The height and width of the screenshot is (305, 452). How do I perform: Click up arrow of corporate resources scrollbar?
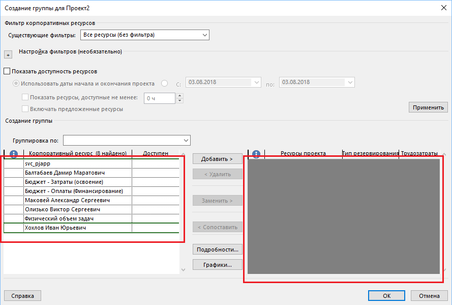pyautogui.click(x=183, y=154)
